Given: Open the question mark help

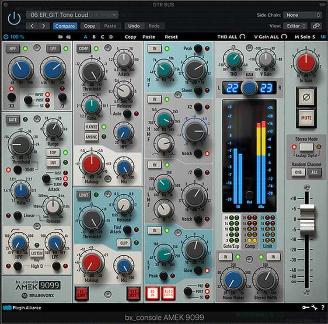Looking at the screenshot, I should tap(323, 307).
